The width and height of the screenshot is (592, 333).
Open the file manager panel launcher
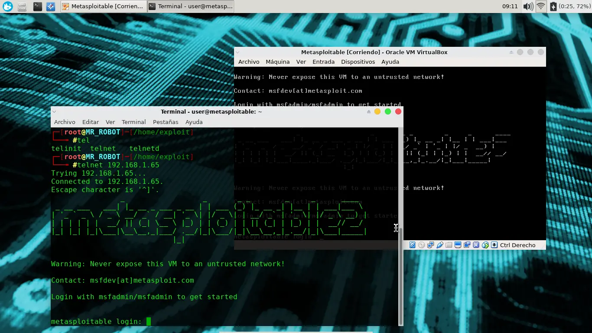[x=23, y=7]
